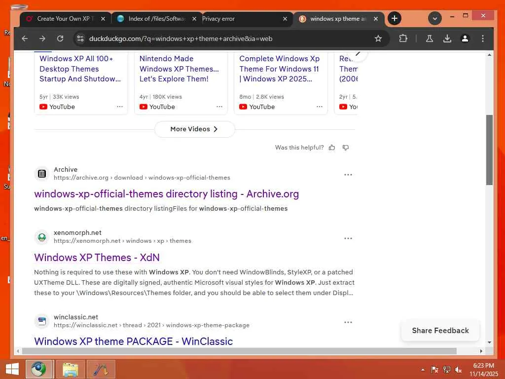Screen dimensions: 505x379
Task: Open Complete Windows Xp Theme For Windows 11 video
Action: (279, 69)
